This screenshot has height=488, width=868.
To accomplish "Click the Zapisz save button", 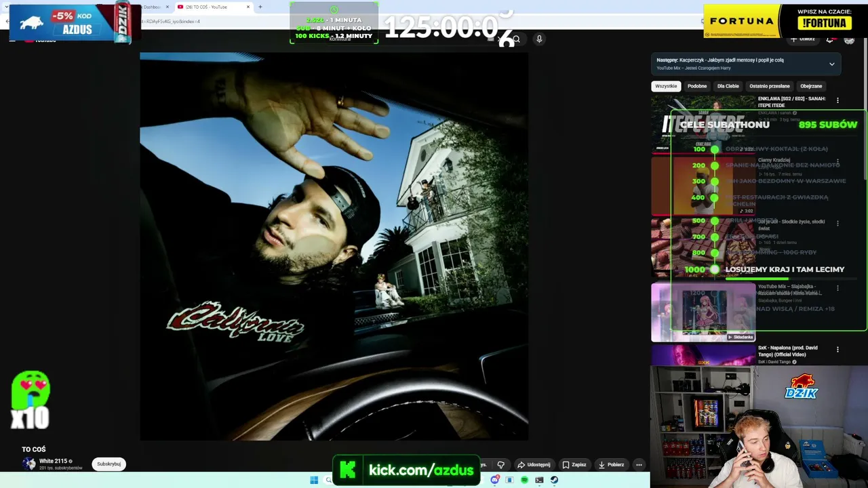I will 574,464.
